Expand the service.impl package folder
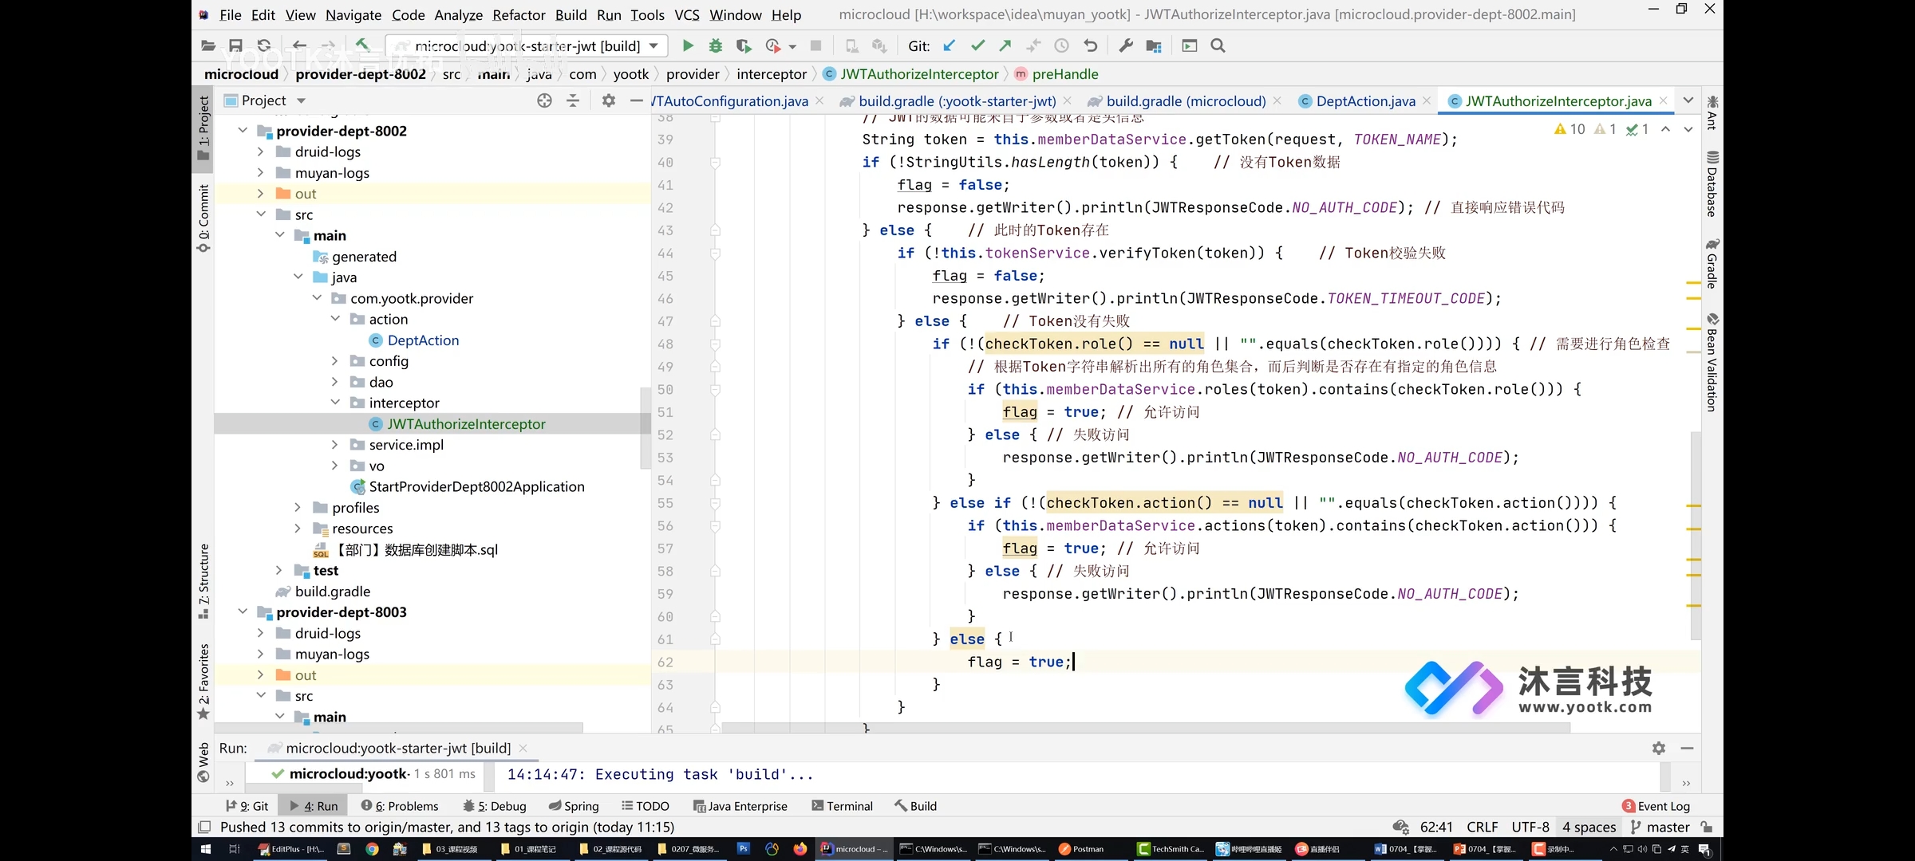Screen dimensions: 1915x861 point(336,444)
